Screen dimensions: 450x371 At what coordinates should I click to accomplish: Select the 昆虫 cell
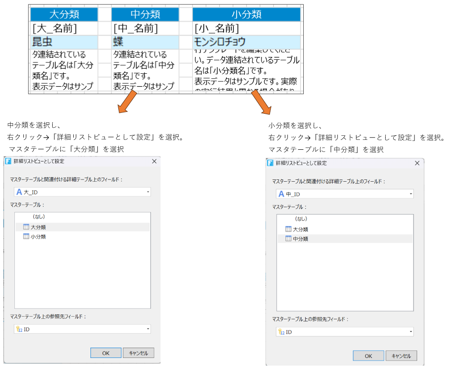pos(64,42)
